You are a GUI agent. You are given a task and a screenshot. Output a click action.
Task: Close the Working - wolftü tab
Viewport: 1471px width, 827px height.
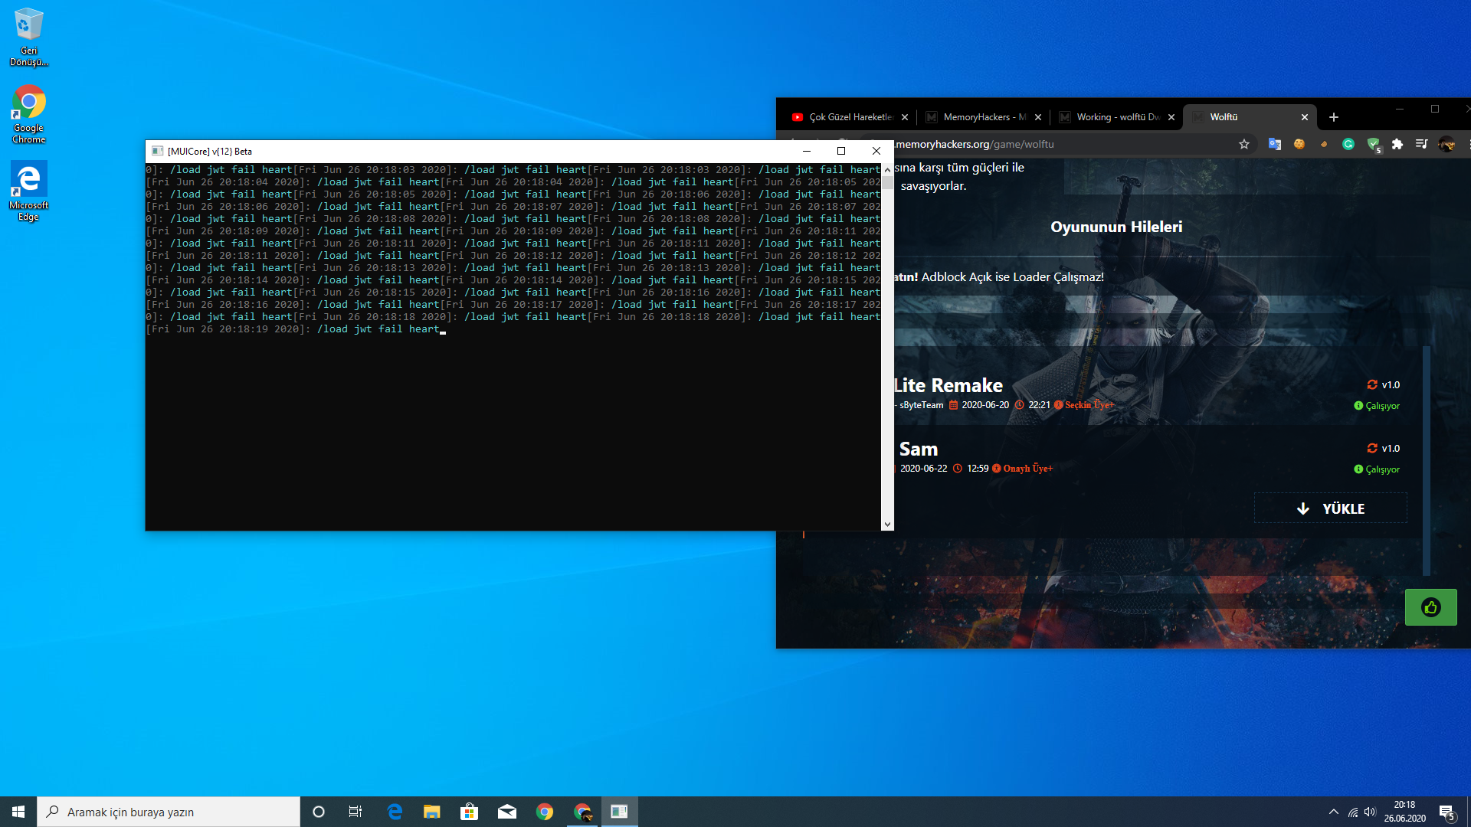[1171, 117]
